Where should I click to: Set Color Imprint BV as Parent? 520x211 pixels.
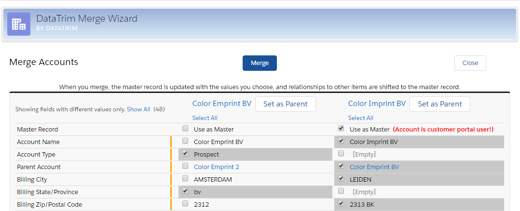pyautogui.click(x=440, y=104)
